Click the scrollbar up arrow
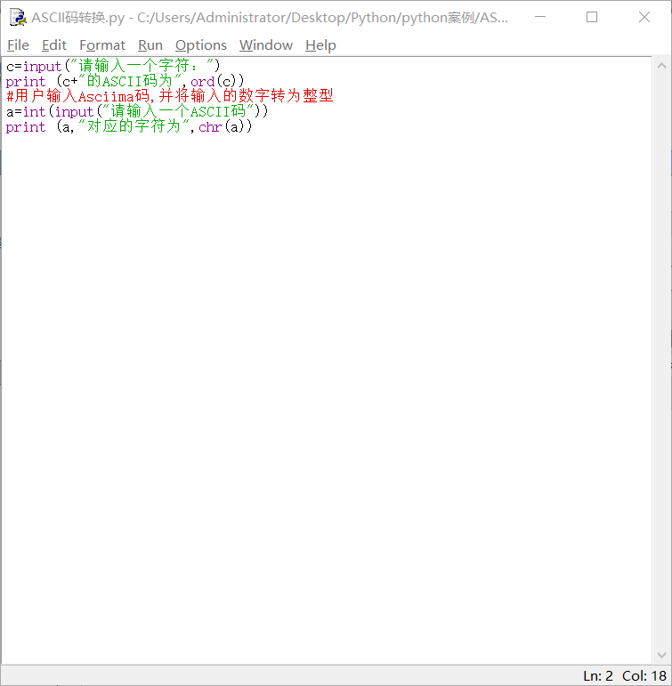This screenshot has height=686, width=672. [661, 66]
